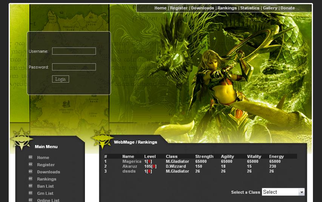Screen dimensions: 322x202
Task: Click the Login button
Action: coord(60,79)
